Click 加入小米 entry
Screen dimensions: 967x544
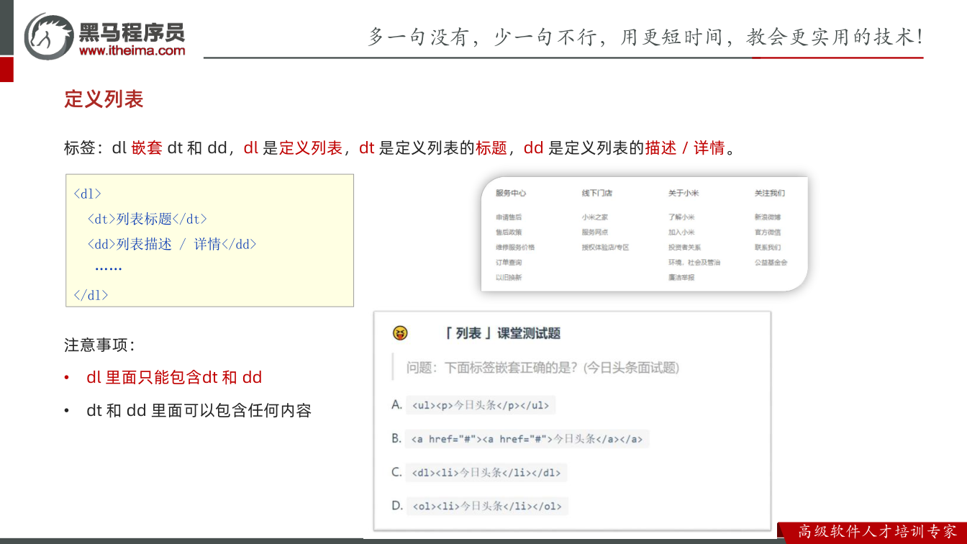tap(681, 232)
